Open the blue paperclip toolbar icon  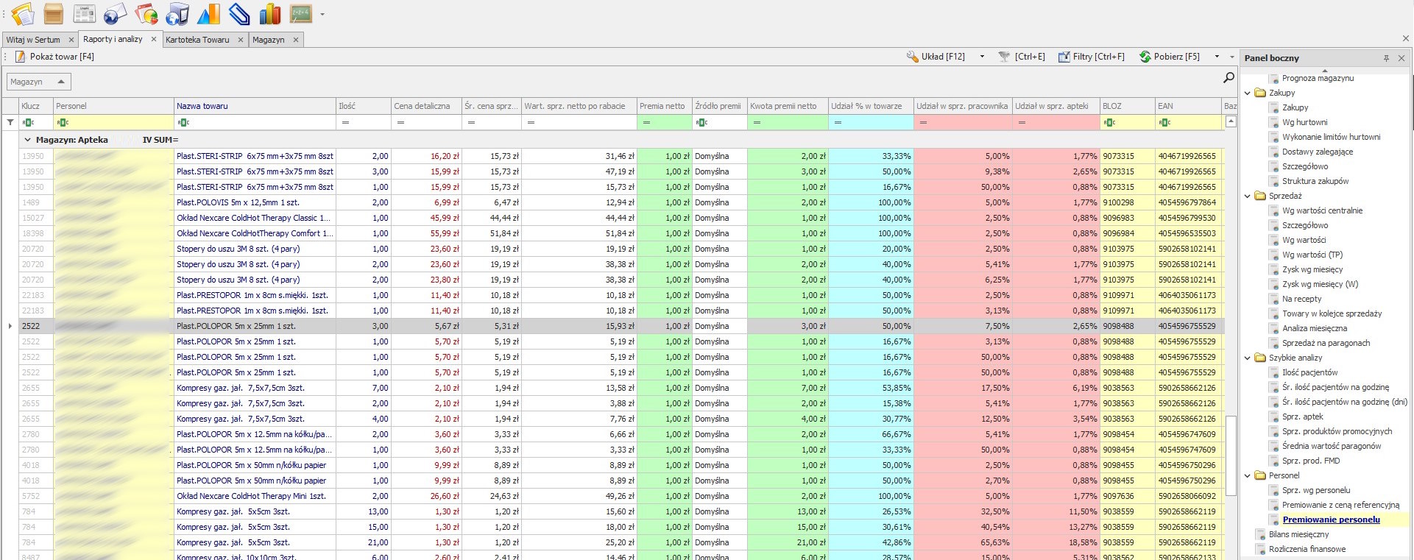tap(239, 13)
